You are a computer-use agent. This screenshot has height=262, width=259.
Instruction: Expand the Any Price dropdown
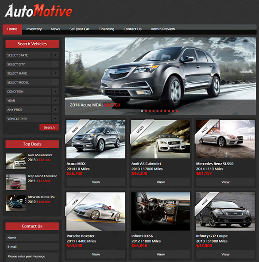[x=32, y=110]
